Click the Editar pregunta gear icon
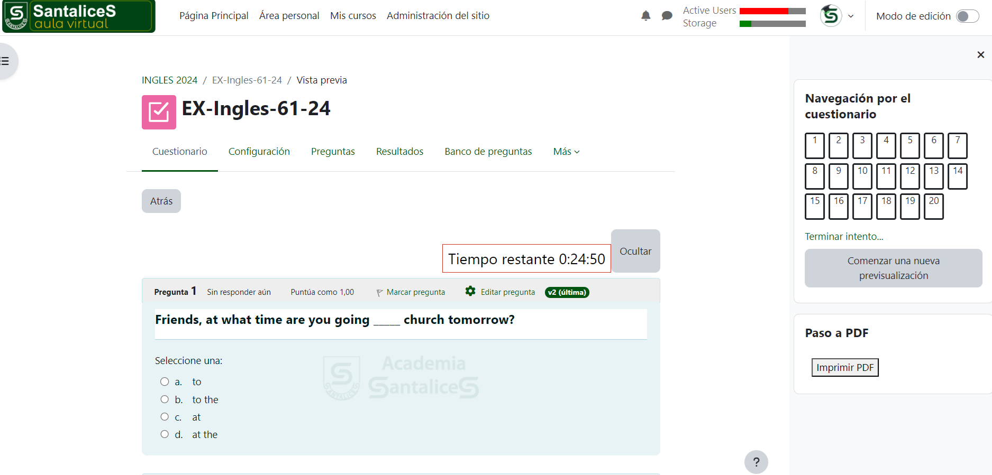 click(x=470, y=291)
